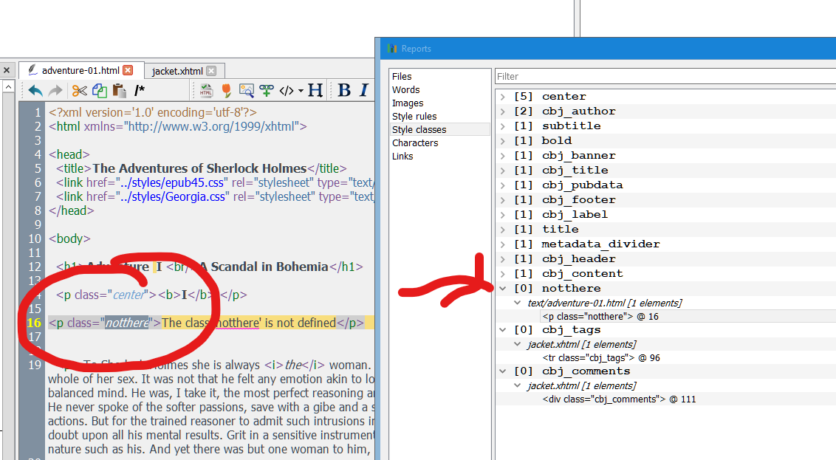Apply italic with the I icon
This screenshot has height=460, width=836.
pos(363,91)
